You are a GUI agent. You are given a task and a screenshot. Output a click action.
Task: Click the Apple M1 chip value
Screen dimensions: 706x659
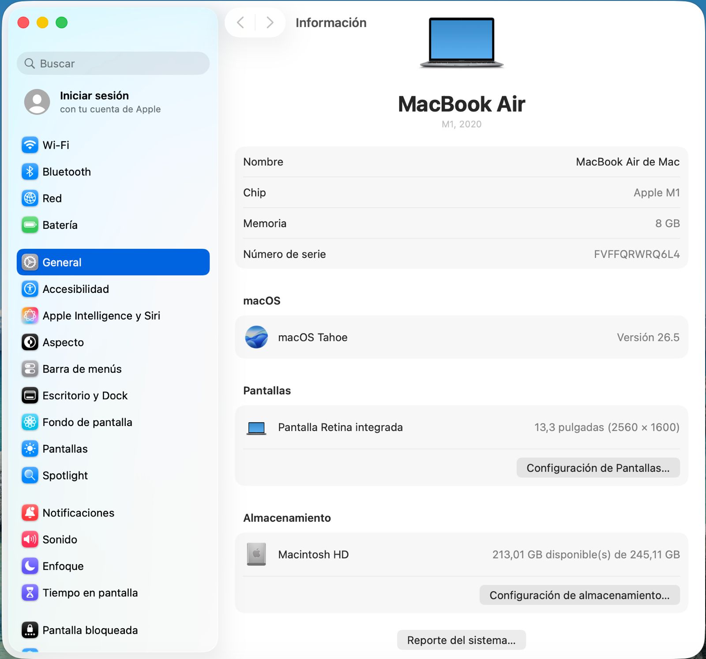point(657,193)
